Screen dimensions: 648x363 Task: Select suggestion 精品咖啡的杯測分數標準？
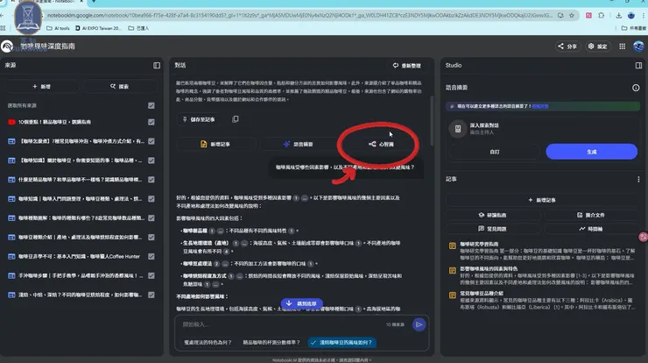pos(271,342)
